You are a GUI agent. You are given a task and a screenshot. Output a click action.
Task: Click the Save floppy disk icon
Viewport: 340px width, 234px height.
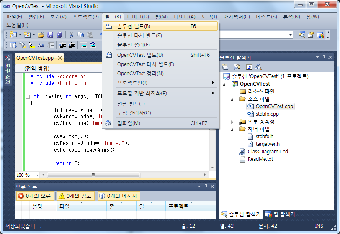(50, 35)
